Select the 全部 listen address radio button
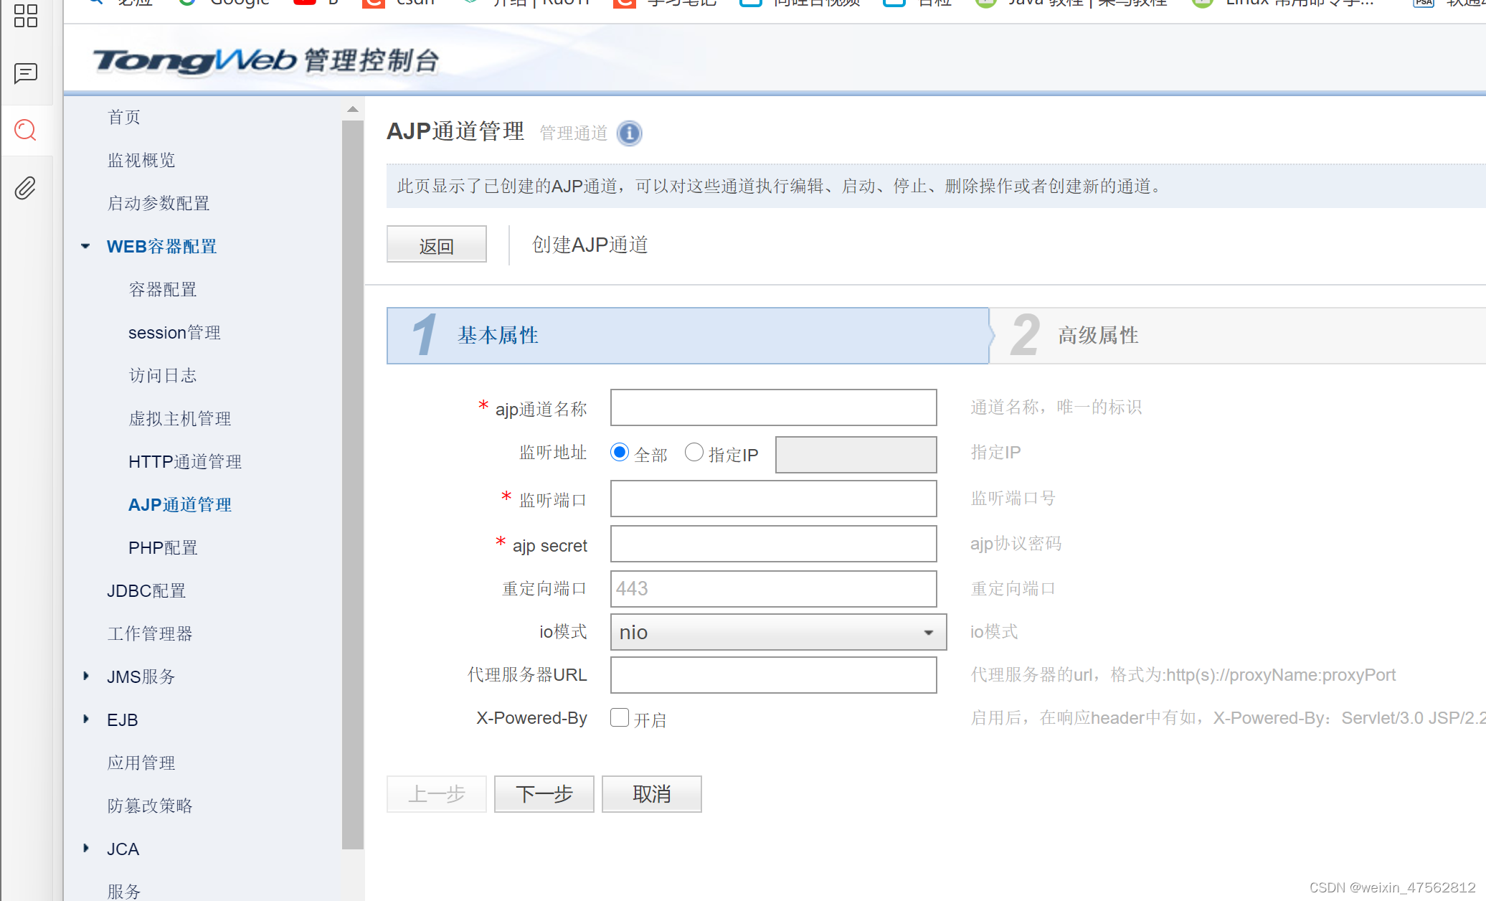The height and width of the screenshot is (901, 1486). (x=620, y=453)
